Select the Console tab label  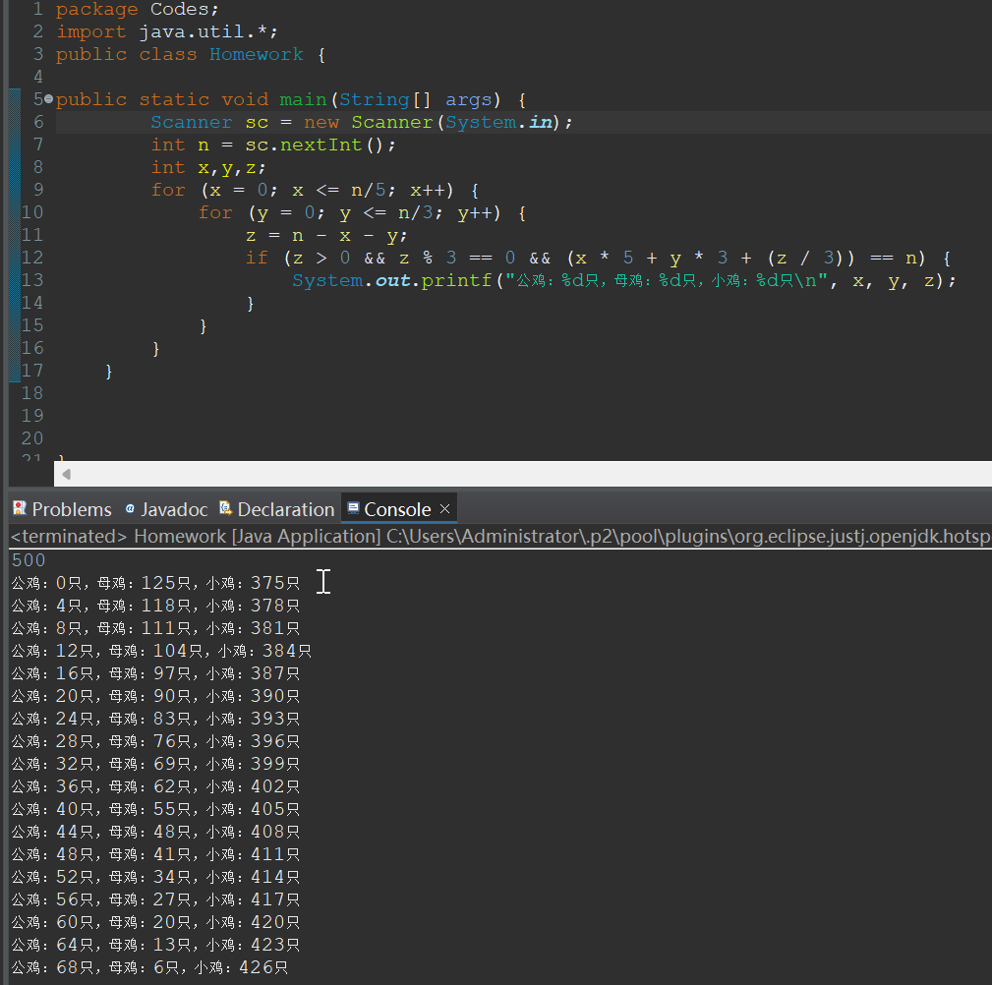[397, 509]
